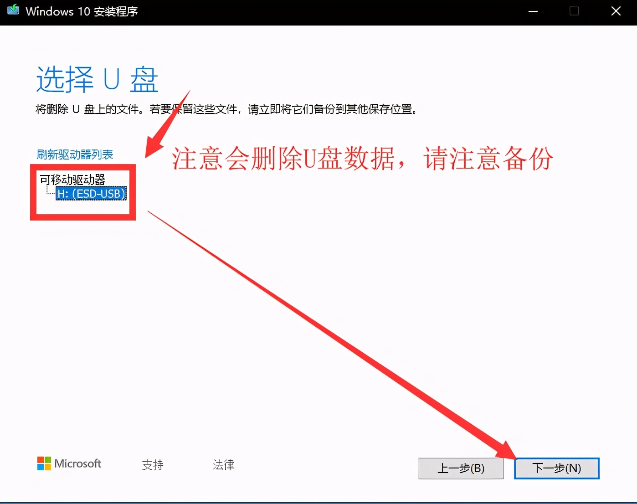This screenshot has width=637, height=504.
Task: Go back using the 上一步(B) button
Action: [x=461, y=468]
